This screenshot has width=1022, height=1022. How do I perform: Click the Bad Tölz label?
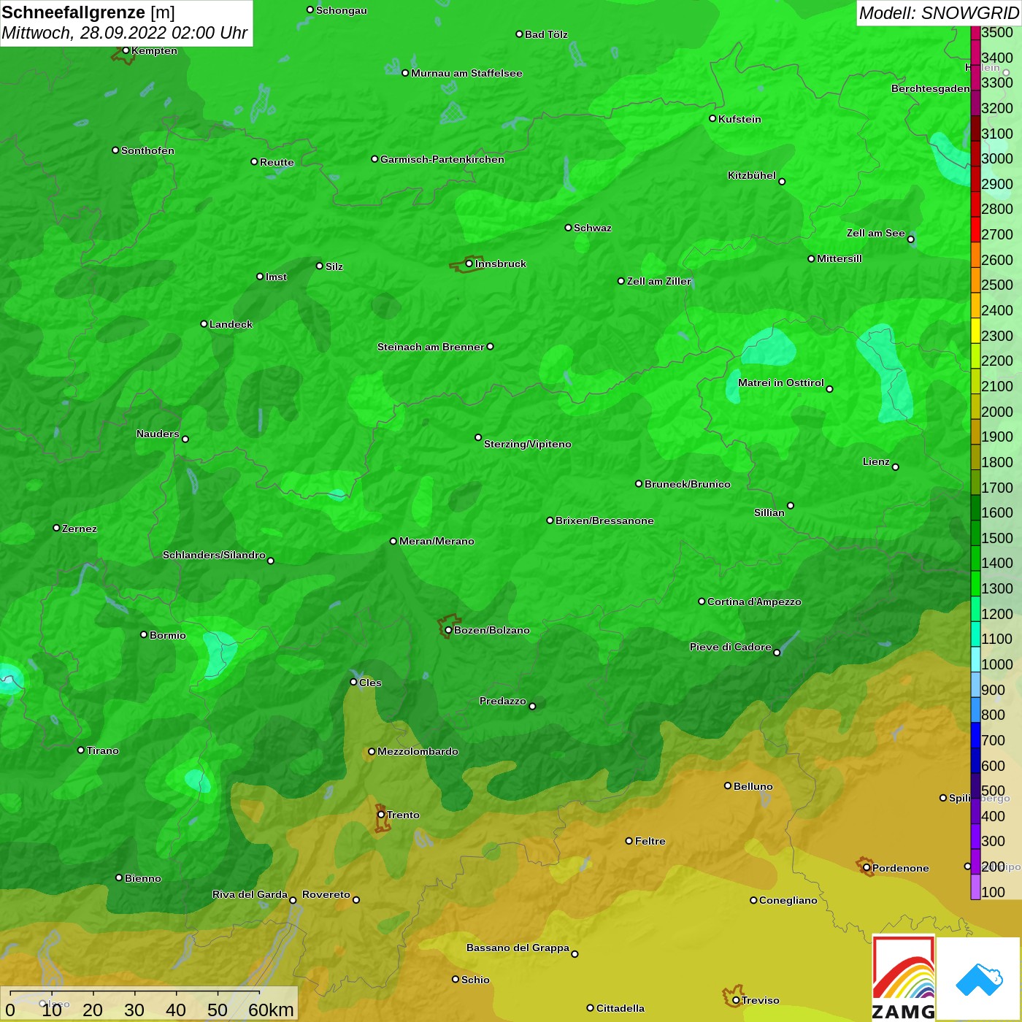tap(546, 34)
